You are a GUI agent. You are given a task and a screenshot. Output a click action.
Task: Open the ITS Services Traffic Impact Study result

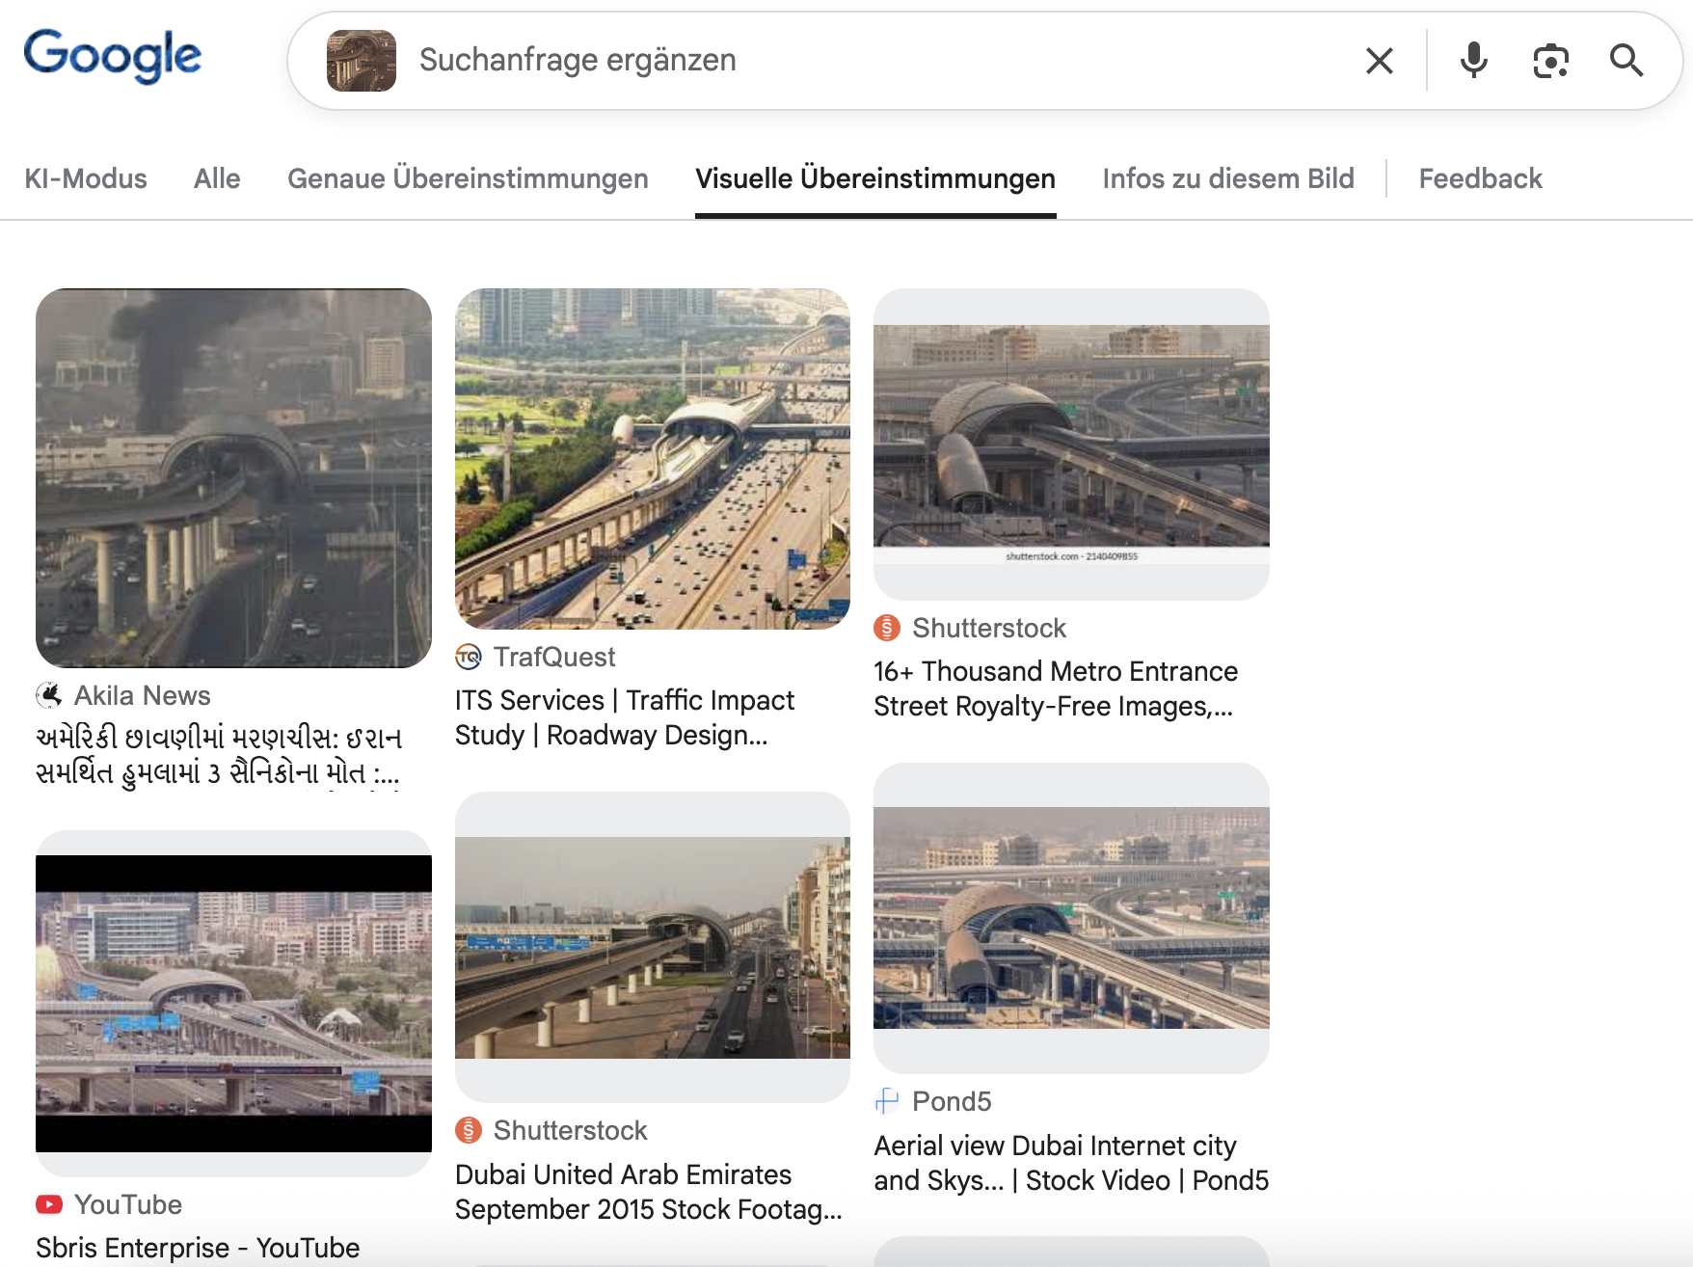pyautogui.click(x=624, y=717)
